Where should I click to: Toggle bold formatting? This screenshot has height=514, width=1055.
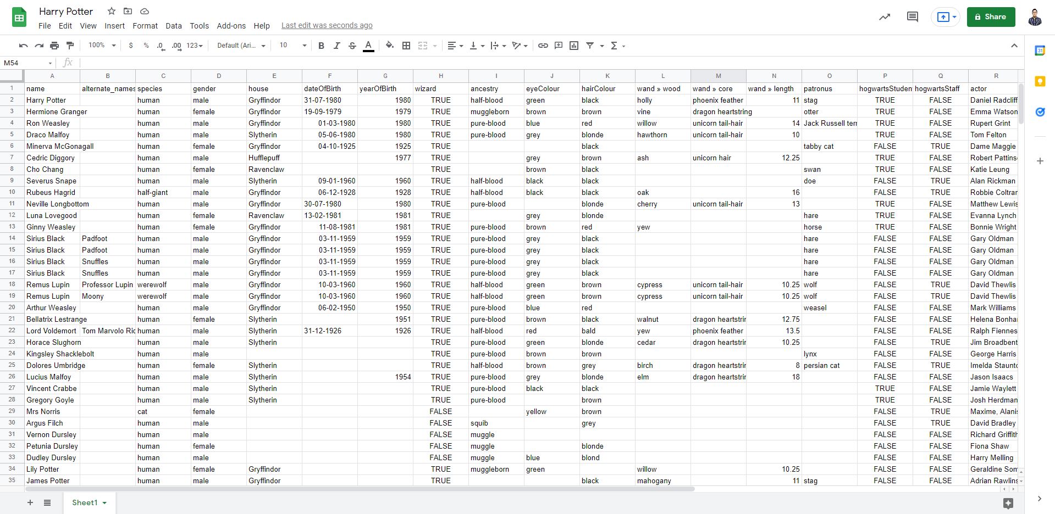[x=321, y=46]
